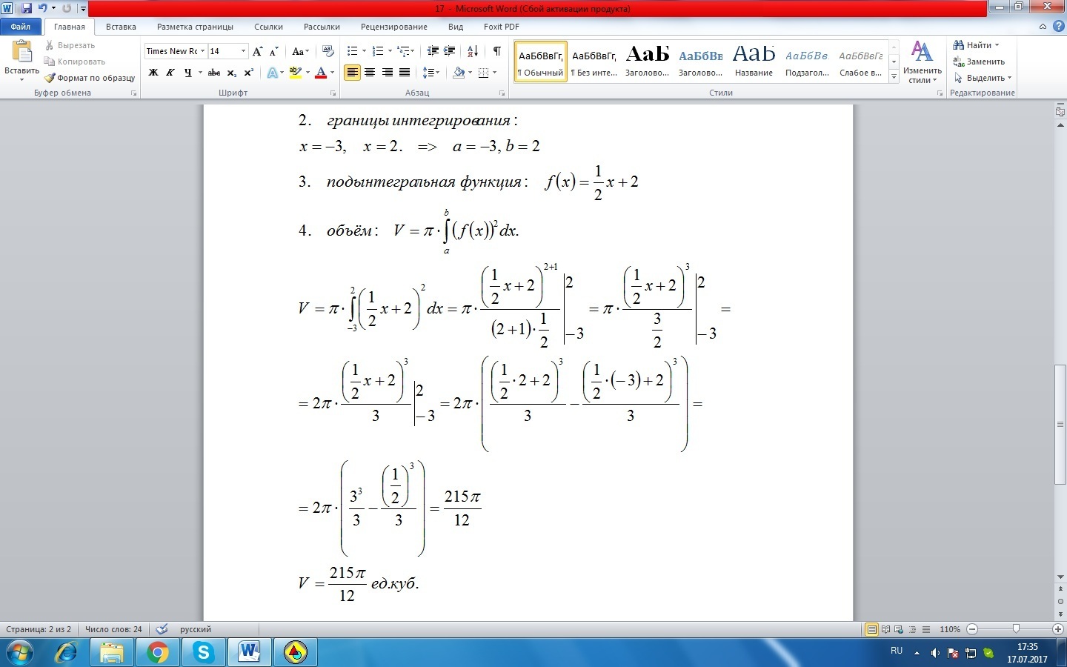Toggle paragraph marks display (¶)
This screenshot has width=1067, height=667.
point(496,51)
